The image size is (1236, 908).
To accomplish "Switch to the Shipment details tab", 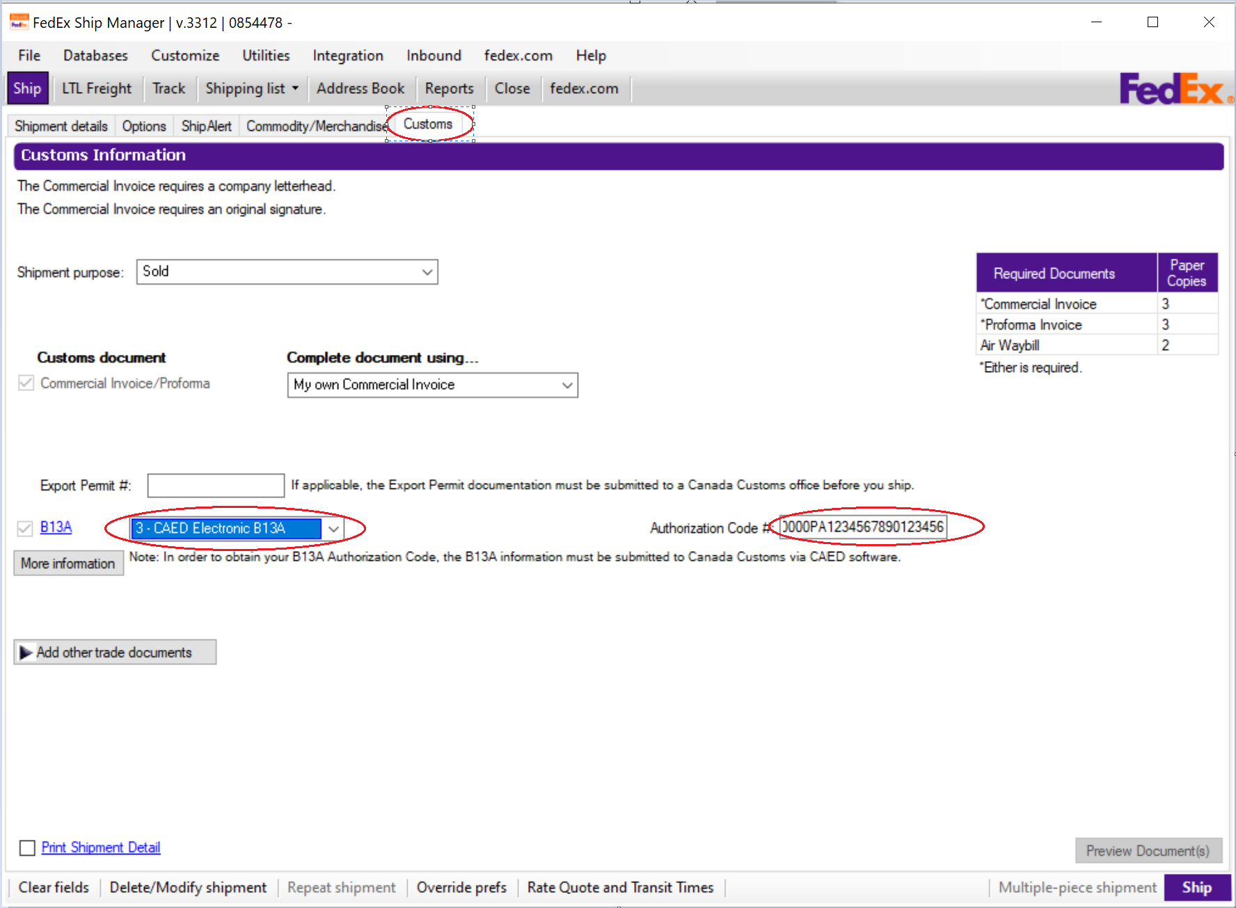I will pos(61,126).
